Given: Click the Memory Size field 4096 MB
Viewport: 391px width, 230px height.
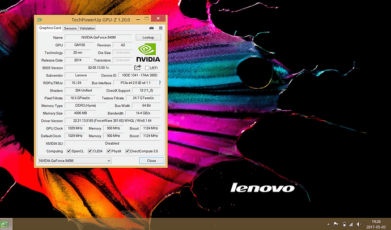Looking at the screenshot, I should click(x=80, y=113).
